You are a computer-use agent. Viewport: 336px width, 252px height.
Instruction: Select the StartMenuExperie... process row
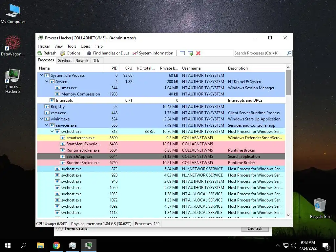[x=161, y=144]
